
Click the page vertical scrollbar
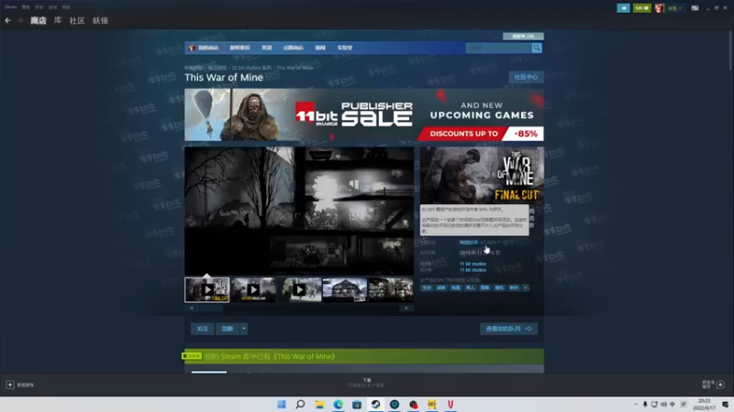click(730, 51)
